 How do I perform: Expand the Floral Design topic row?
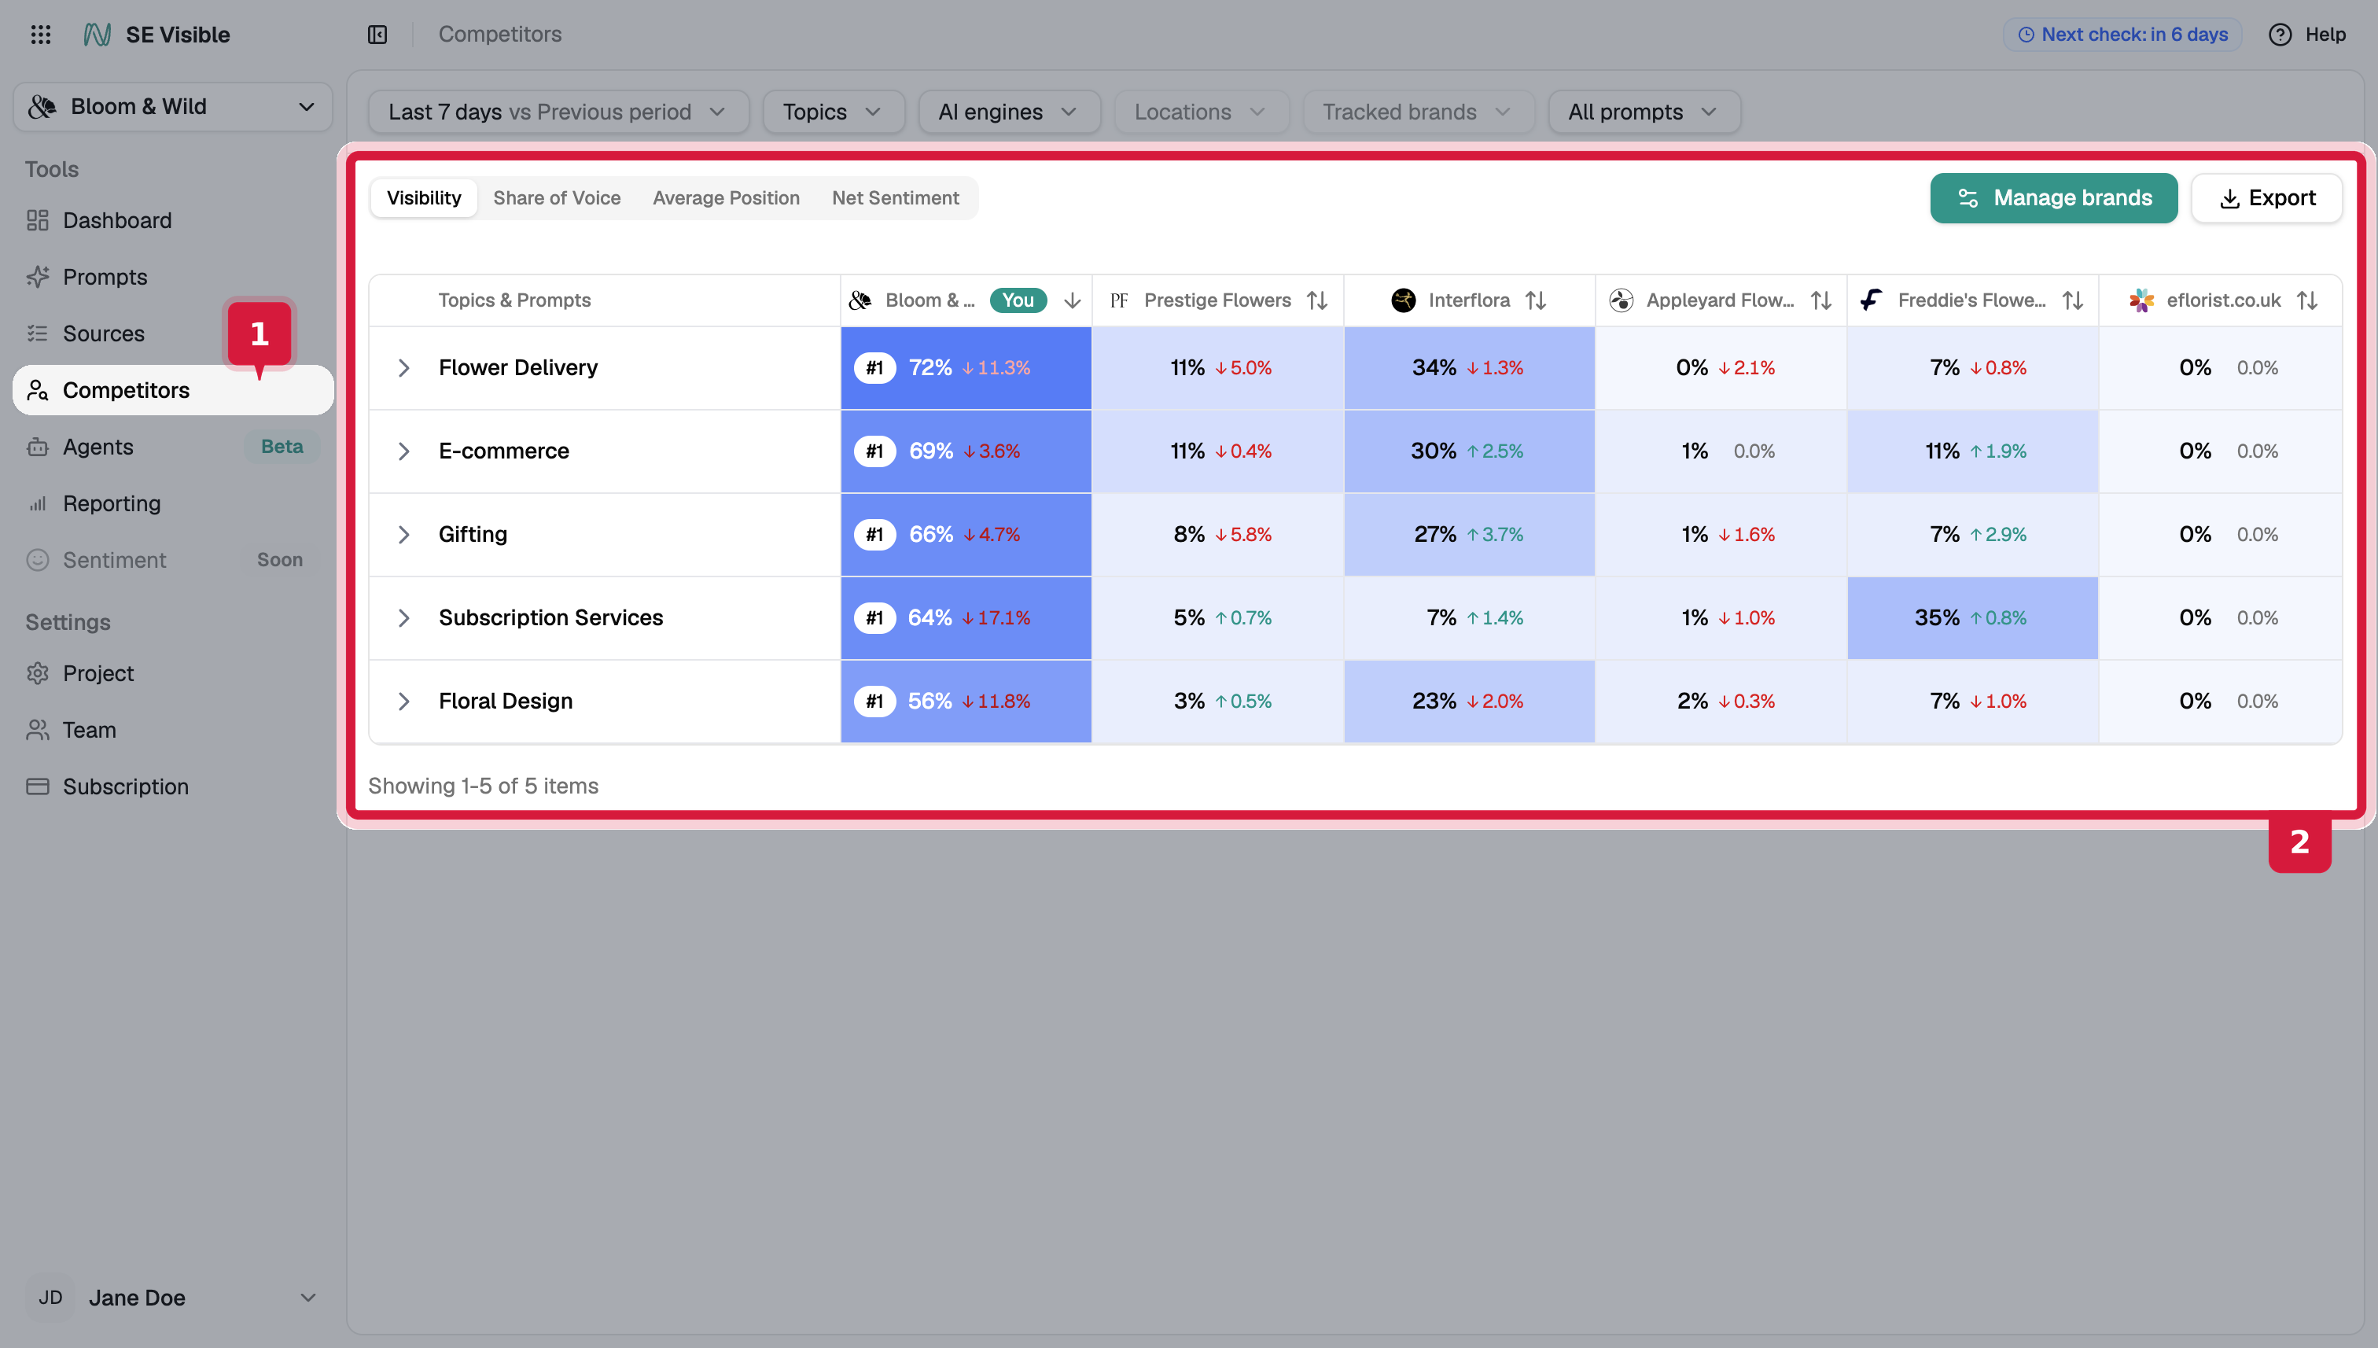pos(403,701)
